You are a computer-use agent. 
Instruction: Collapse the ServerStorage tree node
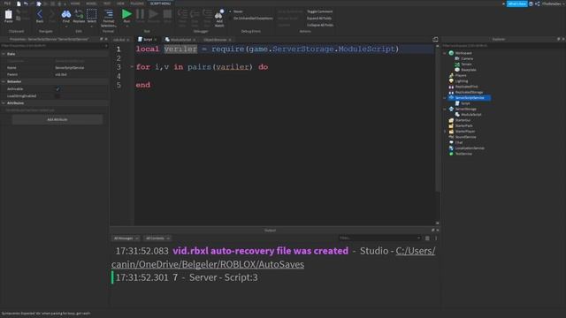coord(445,109)
